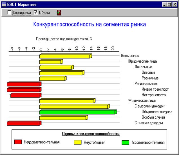Uncheck the Объем checkbox
Viewport: 179px width, 155px height.
tap(35, 12)
